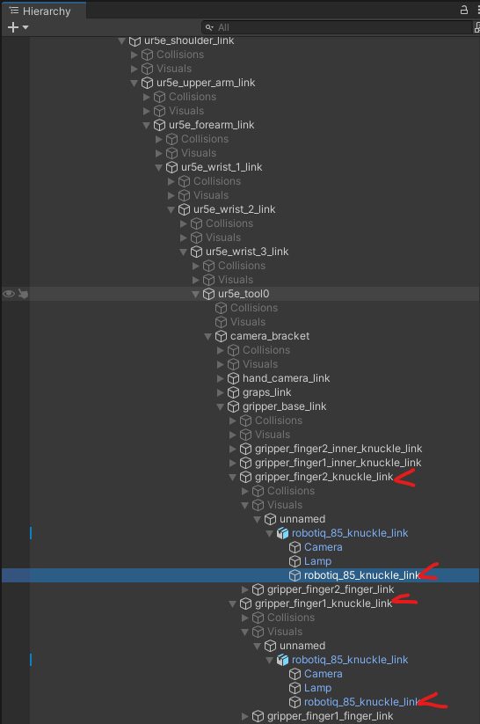480x724 pixels.
Task: Select unnamed object under gripper_finger2_knuckle_link Visuals
Action: click(x=302, y=519)
